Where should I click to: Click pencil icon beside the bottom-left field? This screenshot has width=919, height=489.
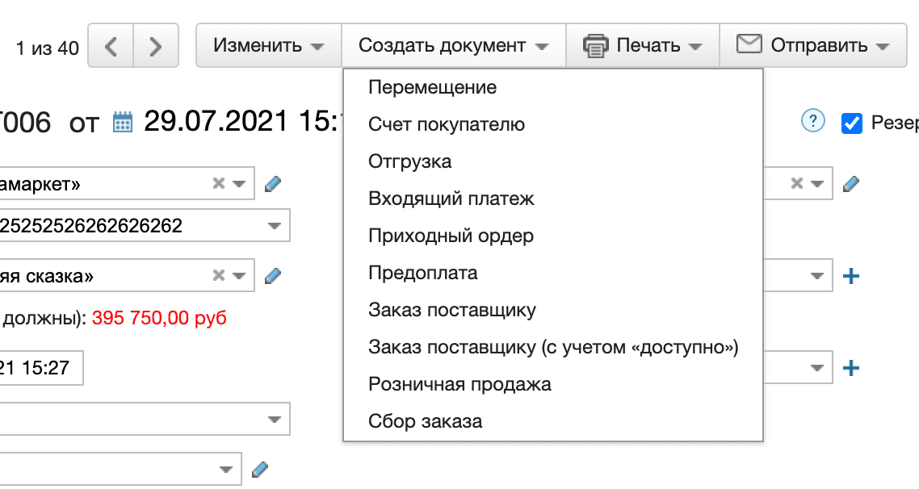259,468
